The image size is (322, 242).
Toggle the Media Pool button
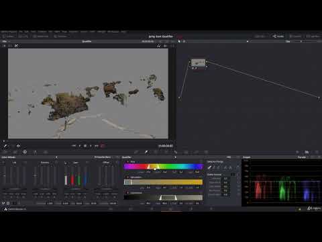(x=41, y=36)
